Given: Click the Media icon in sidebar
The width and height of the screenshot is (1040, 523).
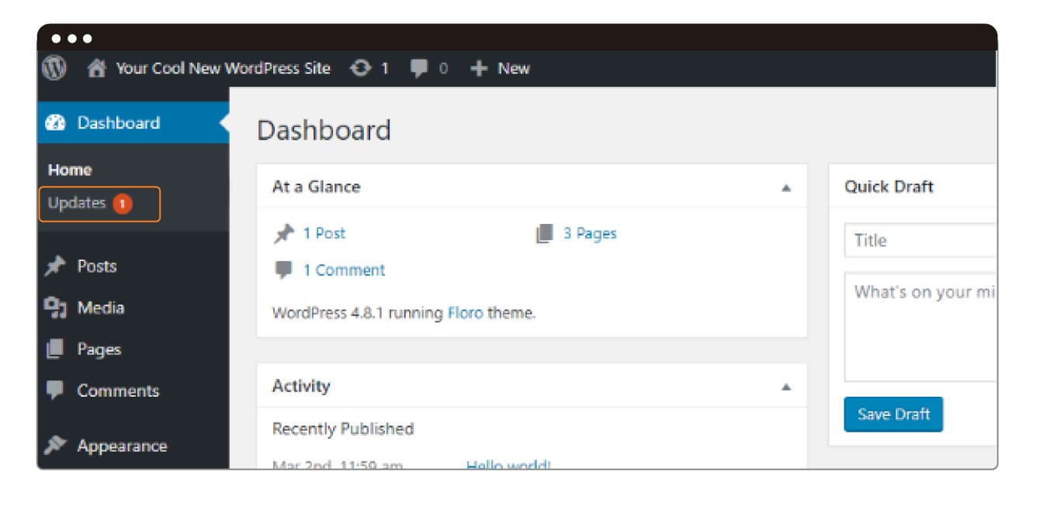Looking at the screenshot, I should [x=55, y=308].
